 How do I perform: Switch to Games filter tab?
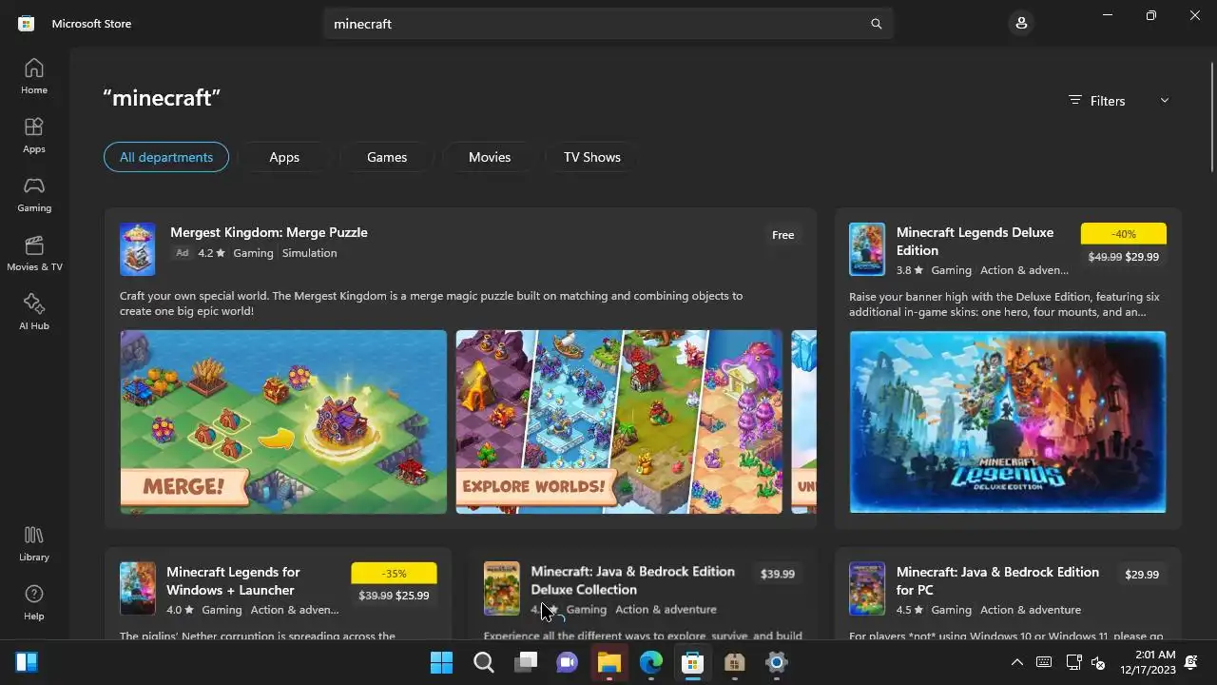tap(387, 157)
